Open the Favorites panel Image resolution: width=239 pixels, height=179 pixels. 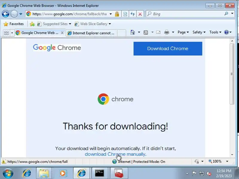pos(14,24)
